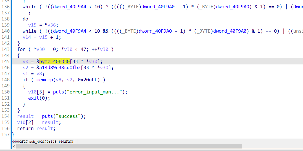Click the for keyword on line 143

click(21, 49)
